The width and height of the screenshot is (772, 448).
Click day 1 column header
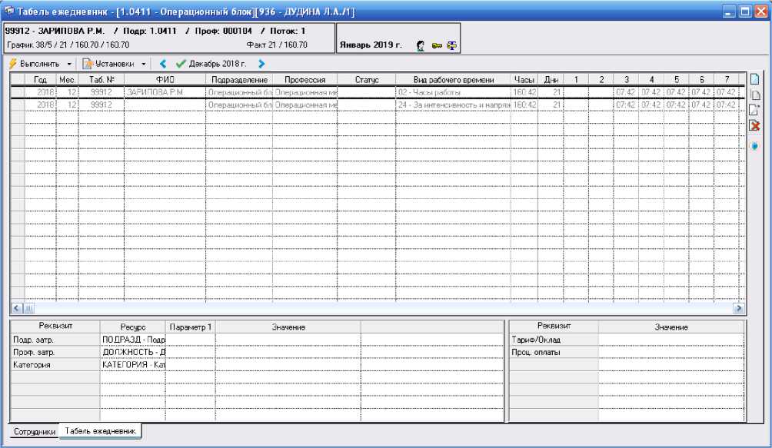[576, 80]
